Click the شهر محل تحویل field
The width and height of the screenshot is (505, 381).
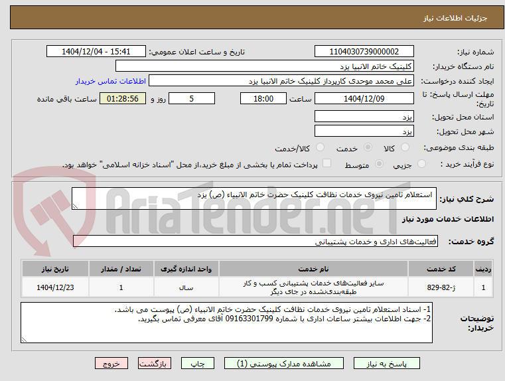364,131
